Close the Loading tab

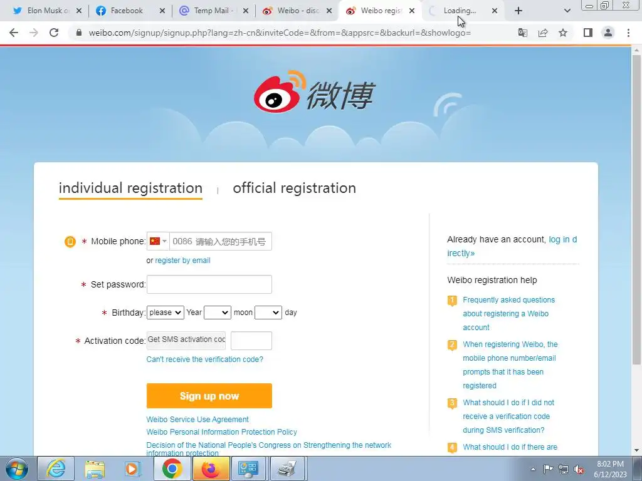(495, 11)
